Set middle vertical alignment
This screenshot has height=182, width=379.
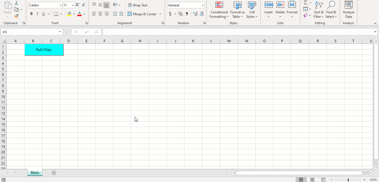(x=100, y=5)
